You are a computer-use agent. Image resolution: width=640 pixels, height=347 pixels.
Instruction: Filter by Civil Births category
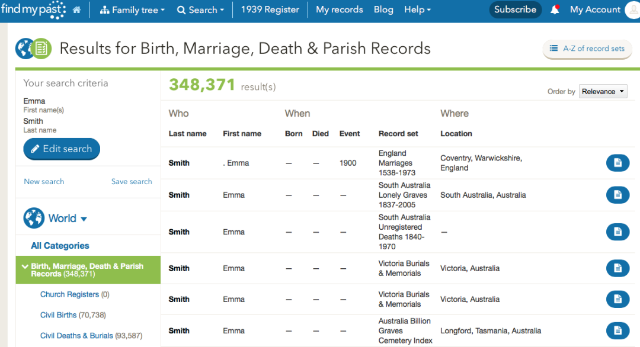coord(60,315)
